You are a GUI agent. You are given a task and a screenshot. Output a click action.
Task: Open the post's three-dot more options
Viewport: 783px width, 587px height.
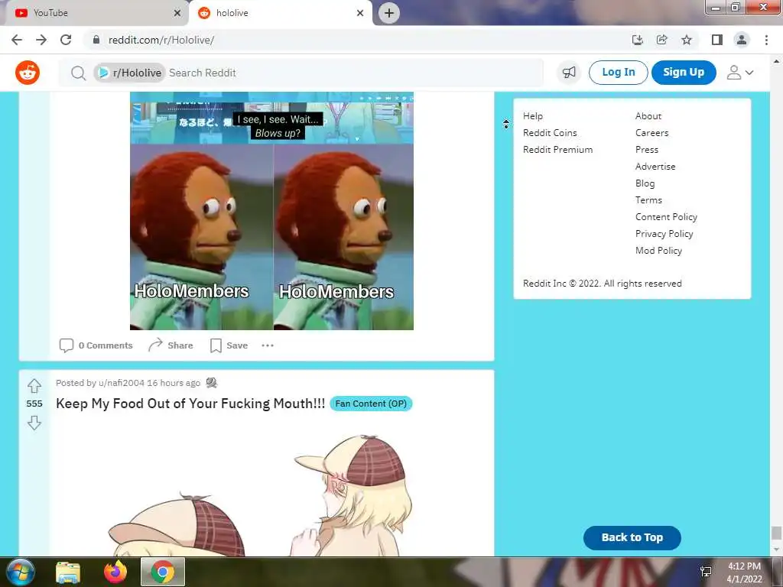(x=268, y=345)
